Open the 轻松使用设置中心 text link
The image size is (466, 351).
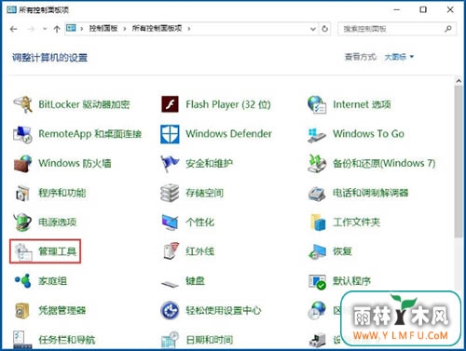click(224, 310)
